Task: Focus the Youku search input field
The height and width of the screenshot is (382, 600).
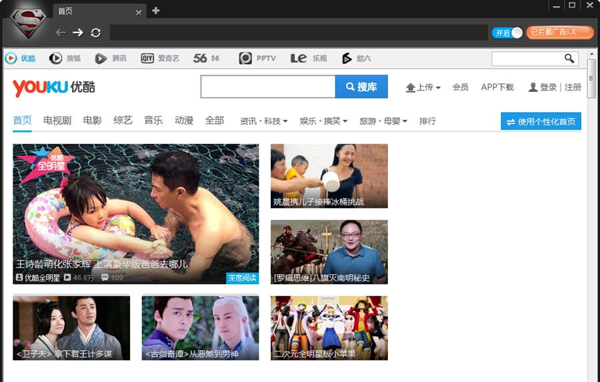Action: coord(268,87)
